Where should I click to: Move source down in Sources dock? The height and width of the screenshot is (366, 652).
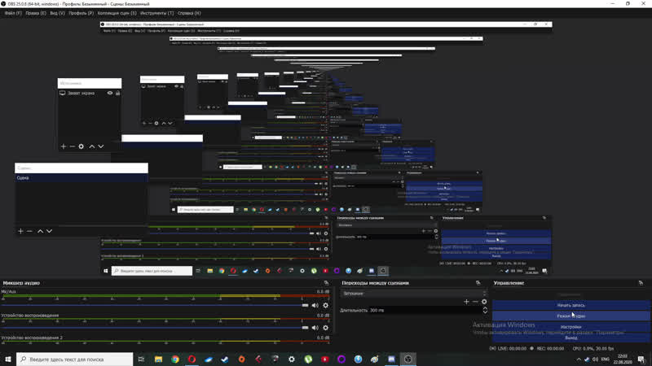(x=101, y=146)
